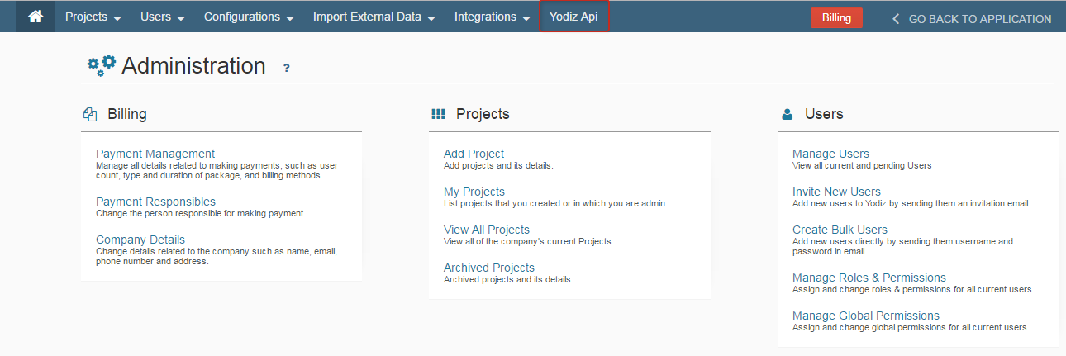Go back to application link

(x=979, y=19)
